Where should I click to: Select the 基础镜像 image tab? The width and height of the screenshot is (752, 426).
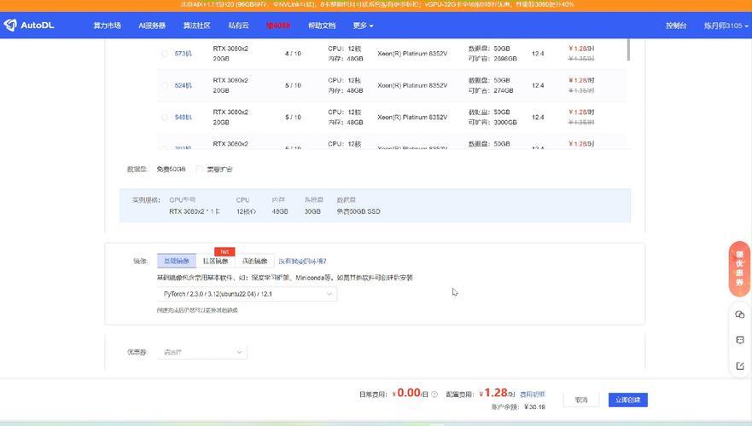[x=177, y=261]
